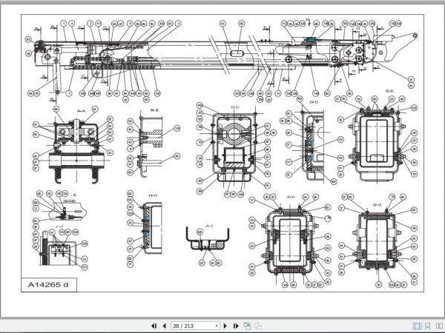Click the drawing number A14265 d
This screenshot has width=445, height=333.
pos(48,285)
